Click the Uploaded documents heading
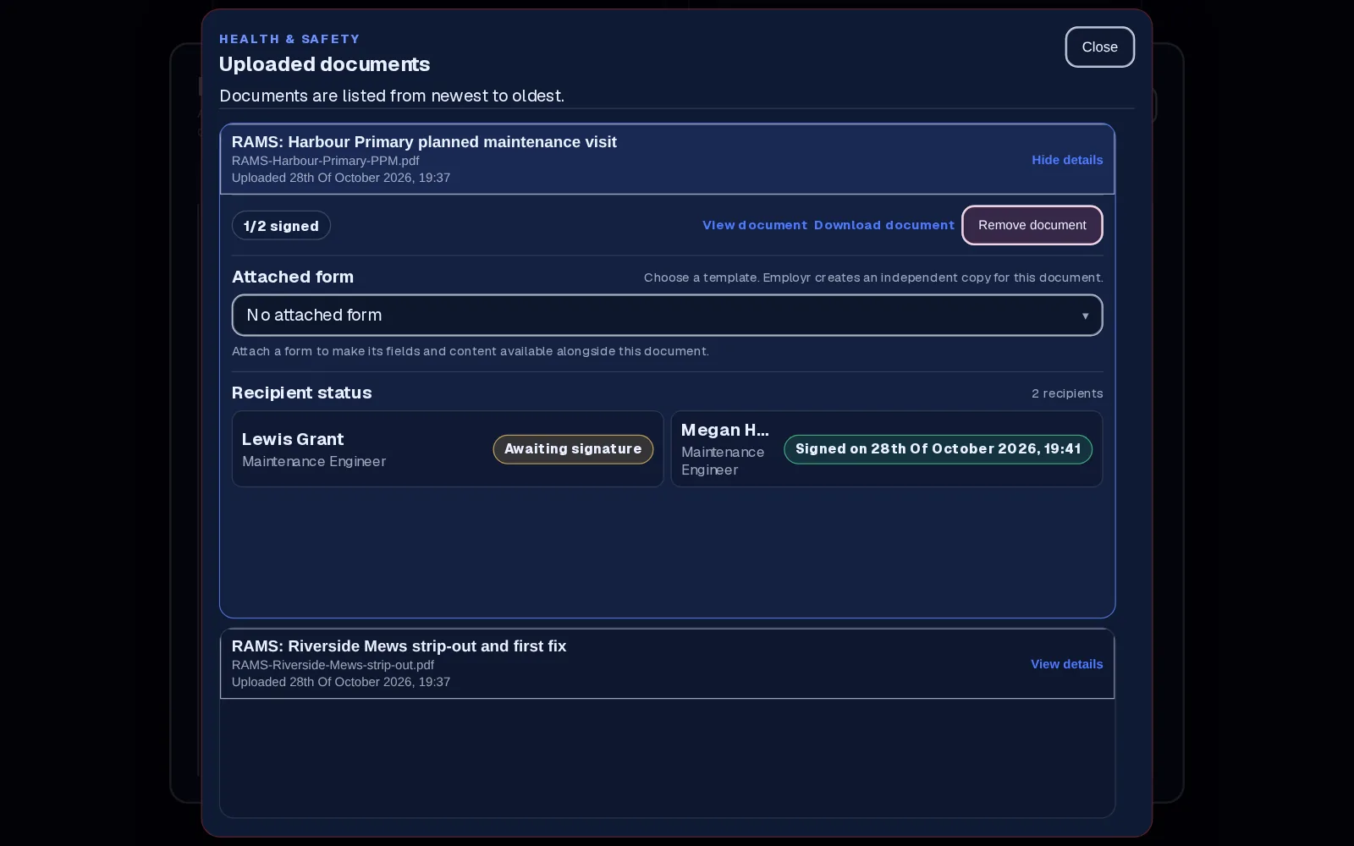Viewport: 1354px width, 846px height. [x=324, y=64]
